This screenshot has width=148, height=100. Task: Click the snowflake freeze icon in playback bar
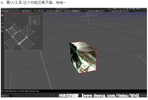click(39, 96)
